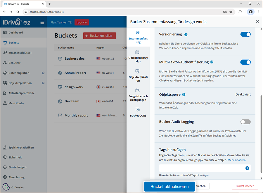The height and width of the screenshot is (193, 263).
Task: Turn off Multi-Faktor-Authentifizierung switch
Action: (x=245, y=62)
